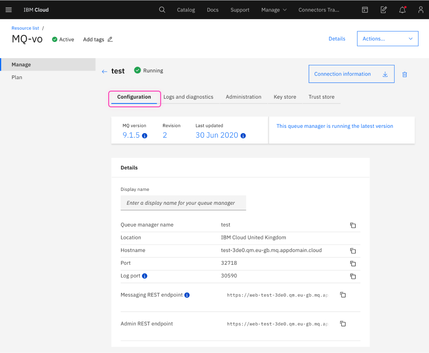429x353 pixels.
Task: Copy the Port value
Action: coord(353,263)
